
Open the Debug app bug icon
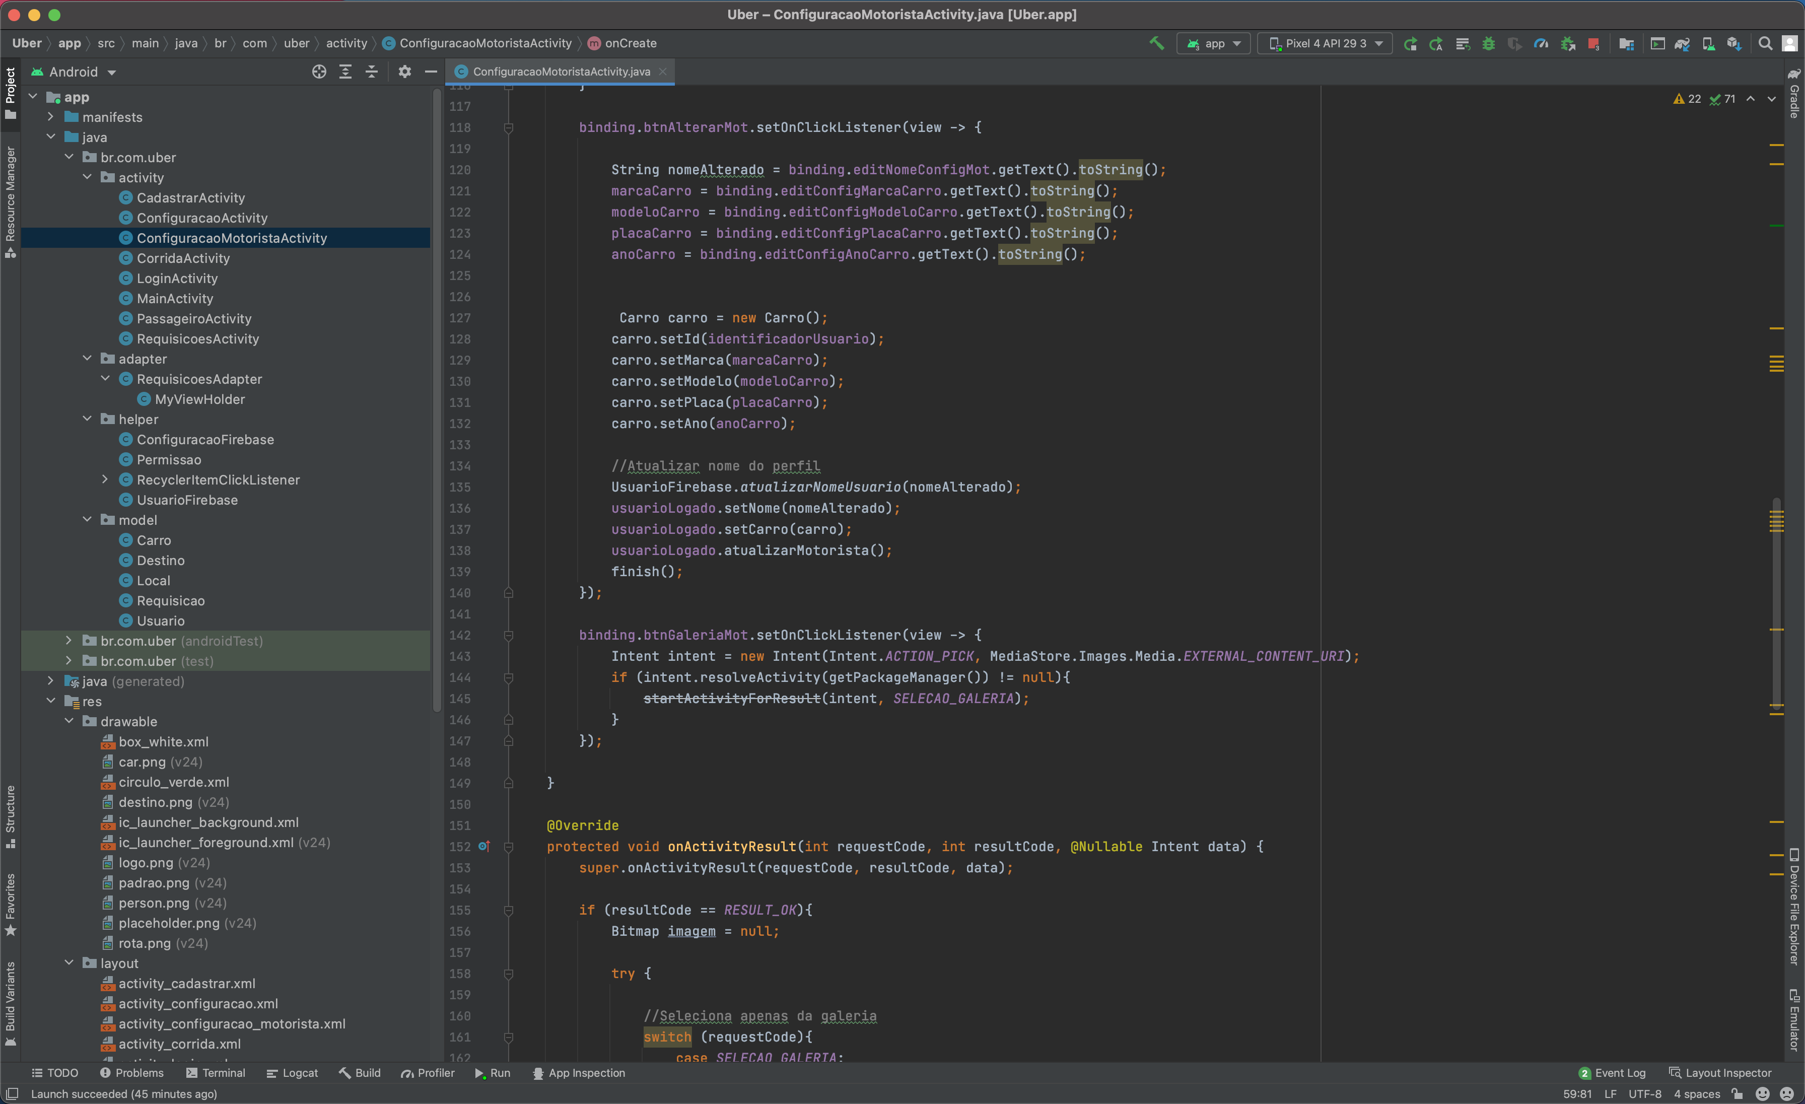[1489, 43]
